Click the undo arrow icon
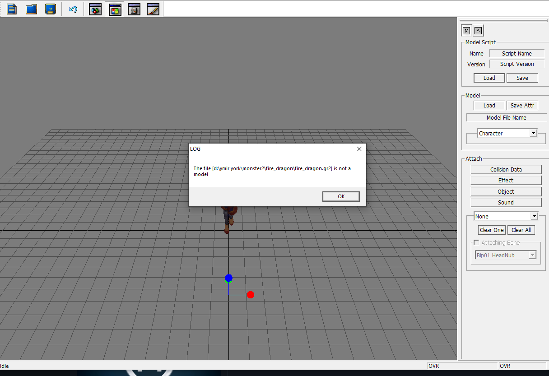Image resolution: width=549 pixels, height=376 pixels. pos(73,9)
